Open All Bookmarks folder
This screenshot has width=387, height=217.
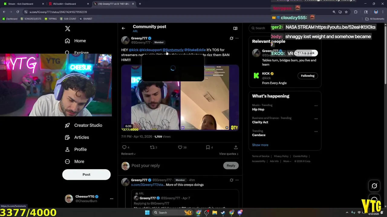click(375, 19)
